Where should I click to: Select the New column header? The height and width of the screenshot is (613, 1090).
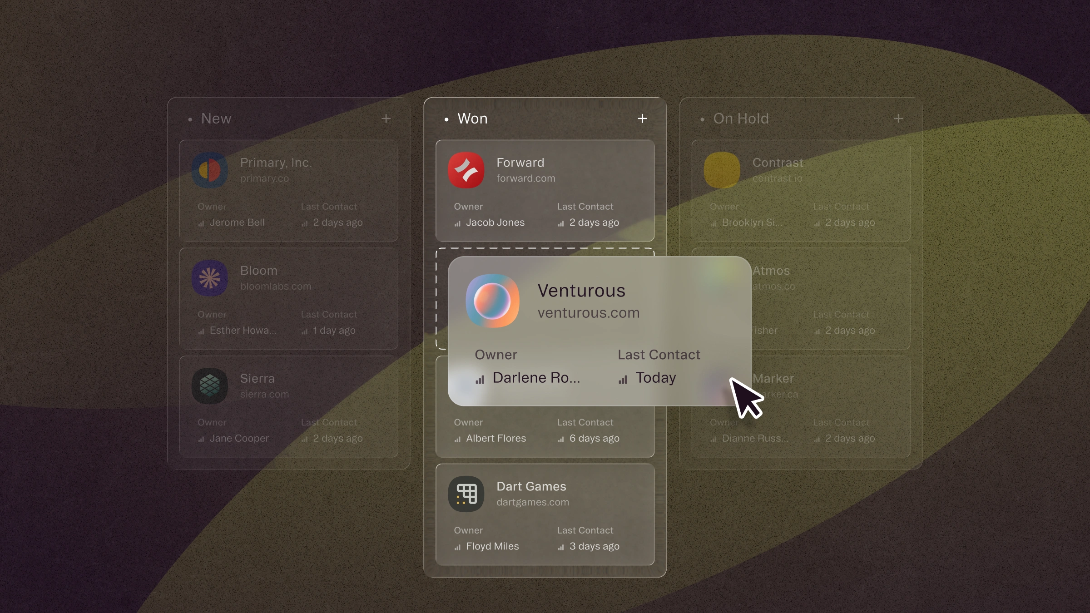coord(216,119)
